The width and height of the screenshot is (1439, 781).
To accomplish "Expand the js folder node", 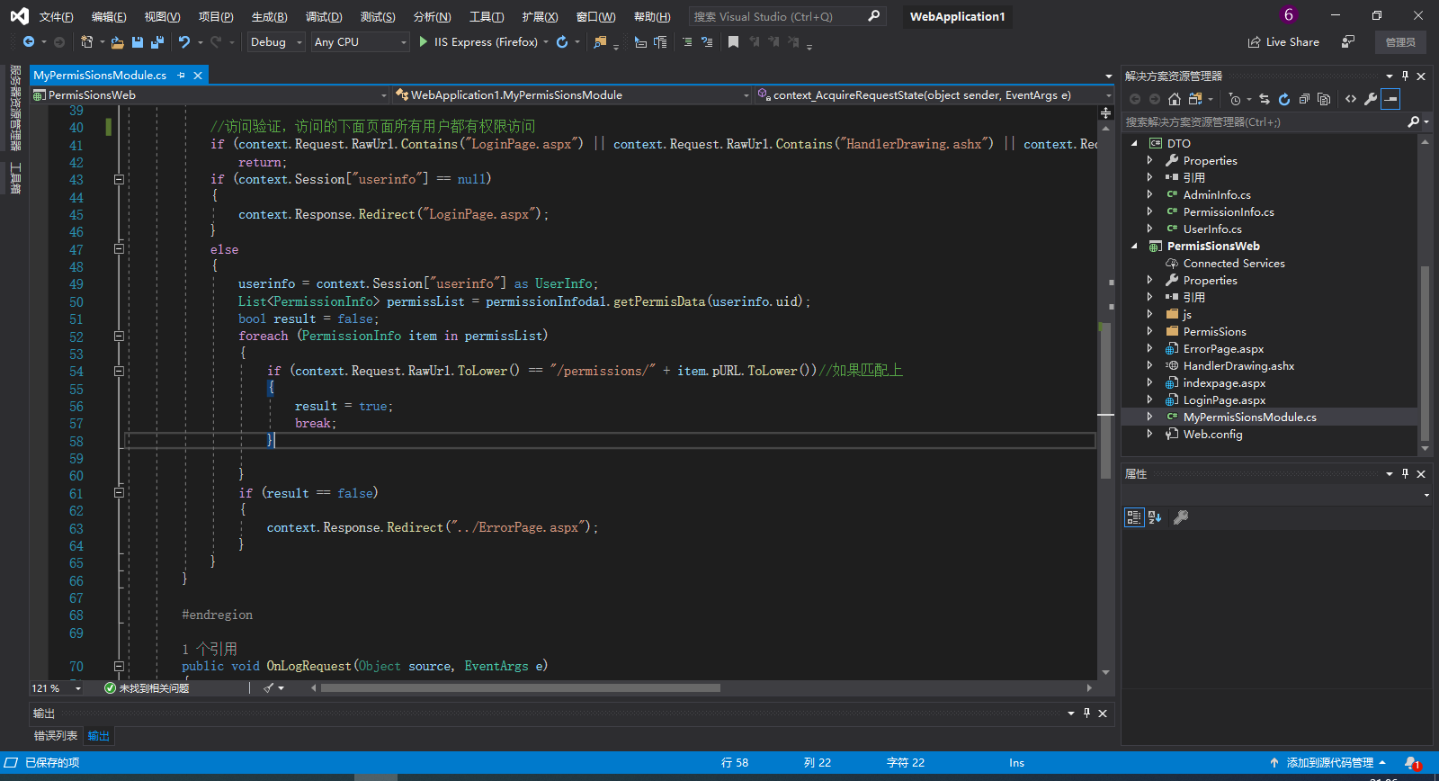I will point(1149,315).
